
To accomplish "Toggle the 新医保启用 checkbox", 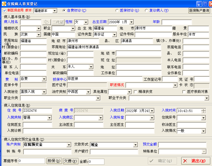I will 5,11.
